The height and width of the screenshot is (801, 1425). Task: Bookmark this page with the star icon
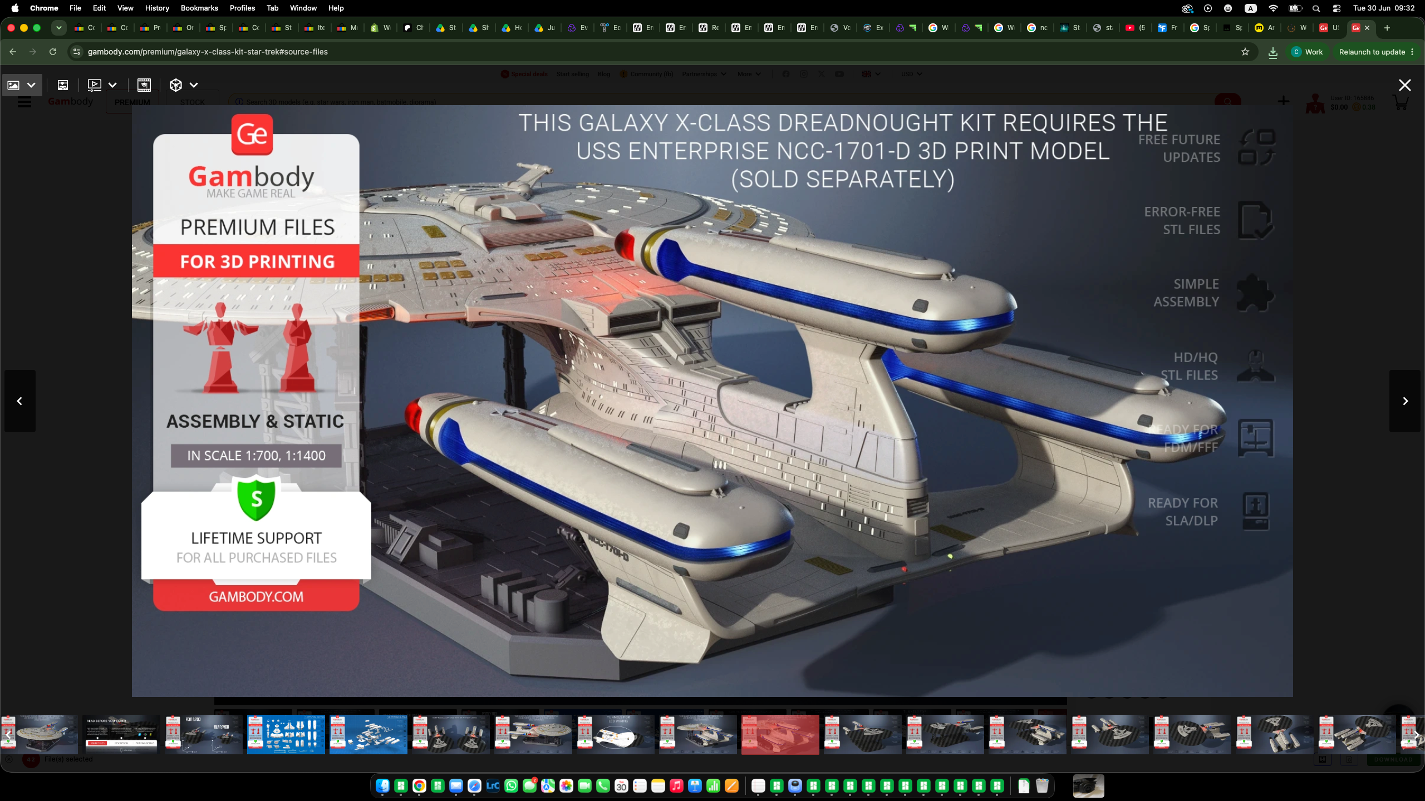pyautogui.click(x=1245, y=52)
